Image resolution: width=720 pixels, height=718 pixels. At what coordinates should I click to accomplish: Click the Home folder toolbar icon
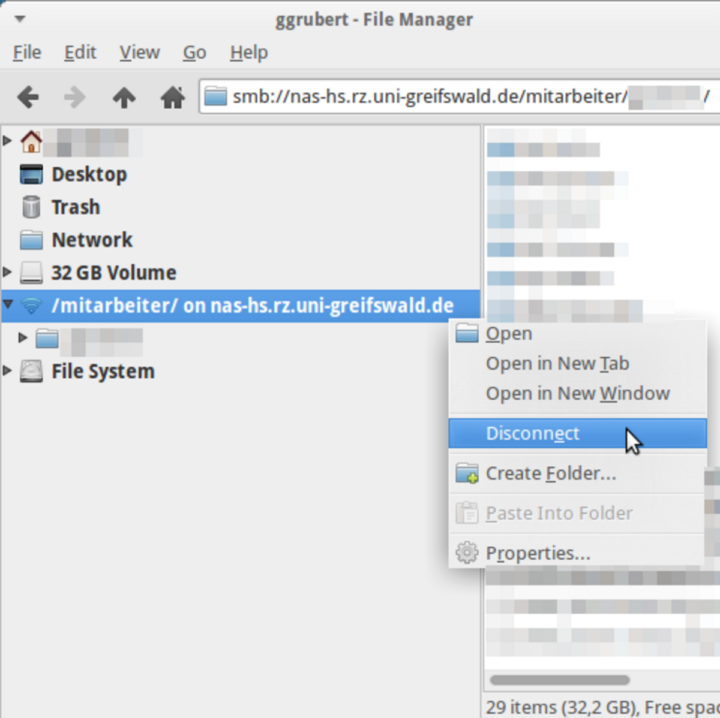(172, 96)
